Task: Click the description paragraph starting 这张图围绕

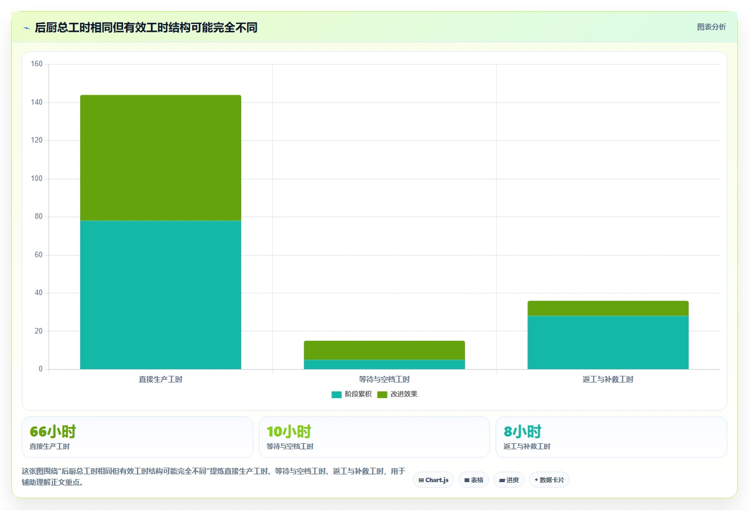Action: point(214,477)
